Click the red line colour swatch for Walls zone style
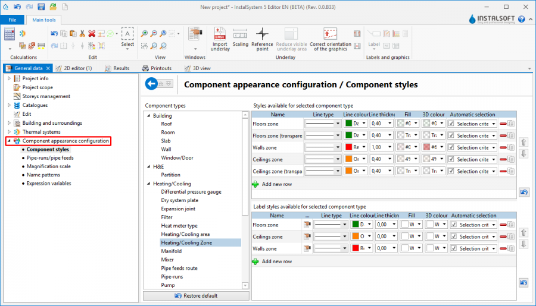Screen dimensions: 536x306 pyautogui.click(x=348, y=147)
